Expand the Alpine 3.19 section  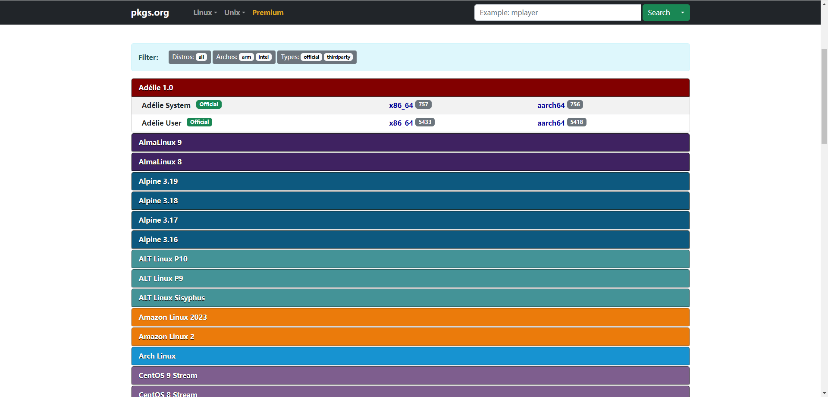(410, 181)
